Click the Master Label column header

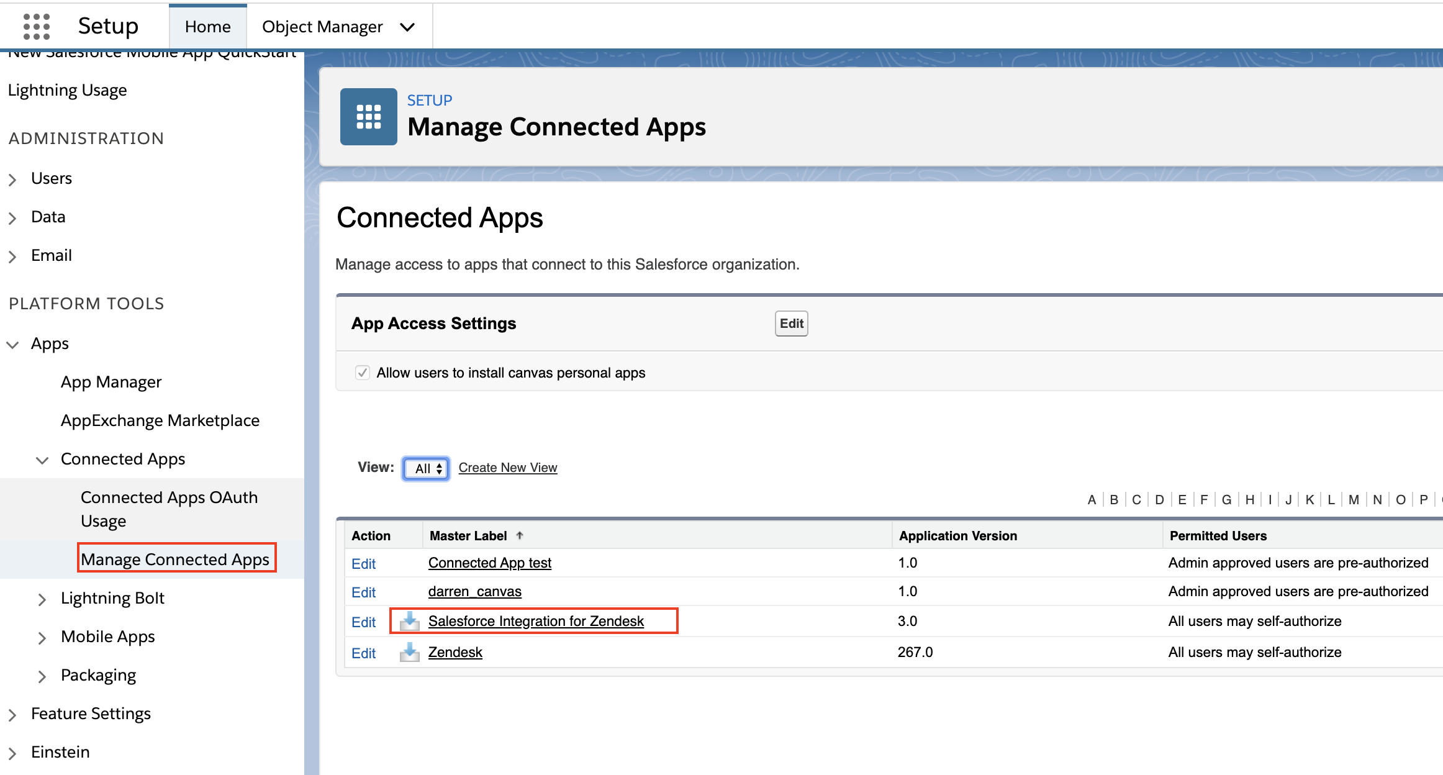click(468, 535)
